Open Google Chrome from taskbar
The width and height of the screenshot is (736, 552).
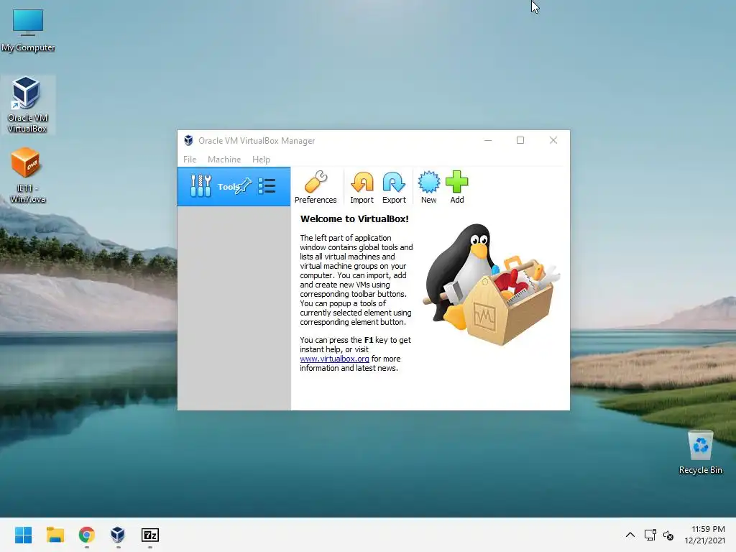point(86,535)
